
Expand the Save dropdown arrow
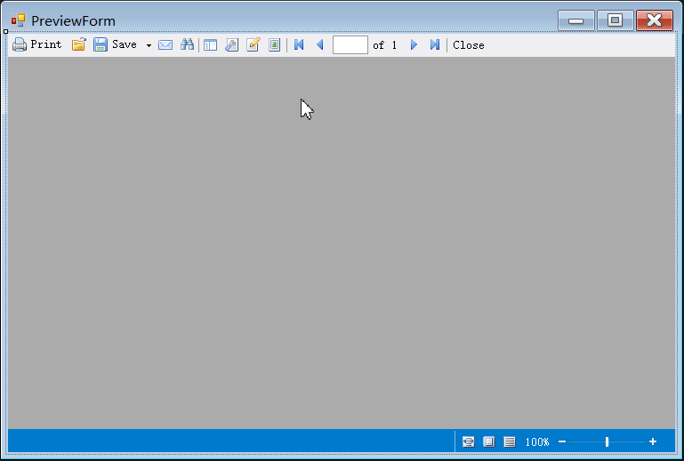pos(149,45)
